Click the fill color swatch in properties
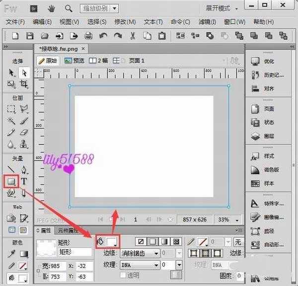Viewport: 298px width, 286px height. [112, 241]
